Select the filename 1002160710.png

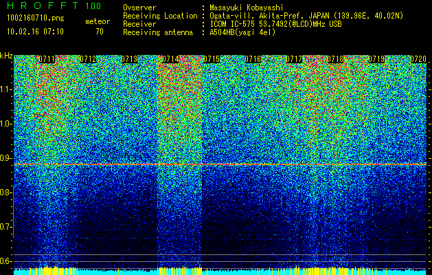pyautogui.click(x=36, y=19)
